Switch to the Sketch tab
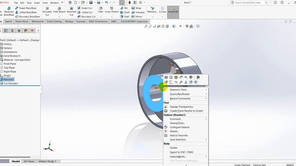 [x=8, y=22]
